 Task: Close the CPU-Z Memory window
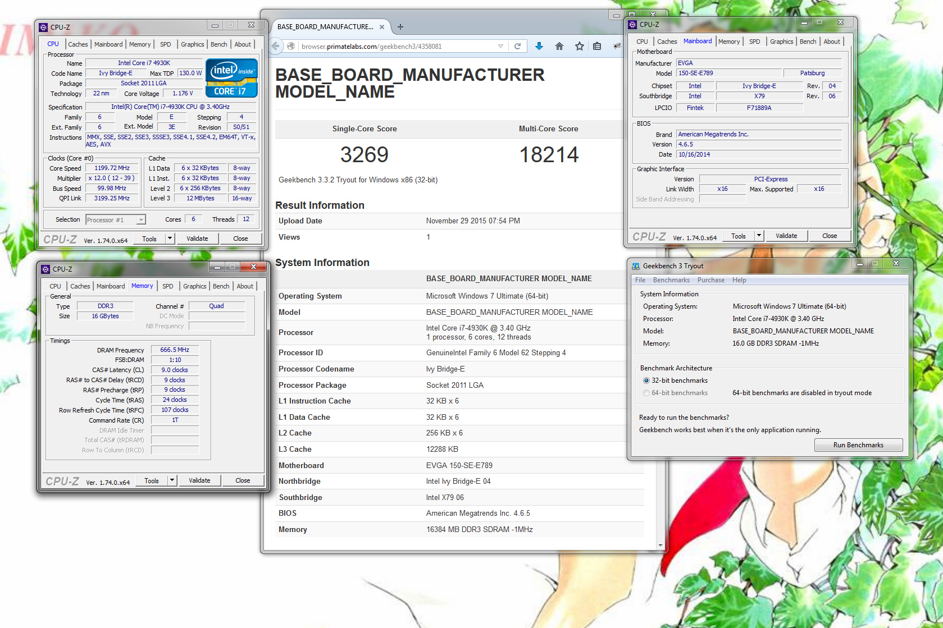(253, 267)
